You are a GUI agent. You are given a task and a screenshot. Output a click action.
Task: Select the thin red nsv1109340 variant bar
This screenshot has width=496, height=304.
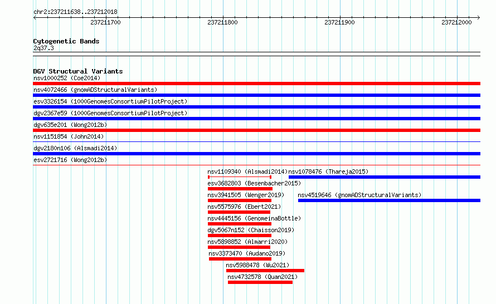(240, 177)
